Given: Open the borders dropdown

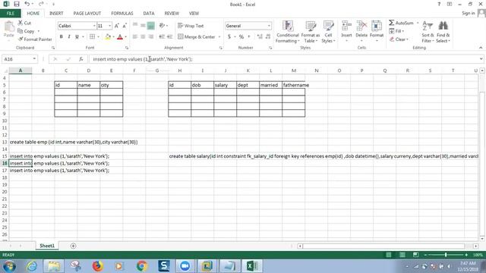Looking at the screenshot, I should 99,37.
